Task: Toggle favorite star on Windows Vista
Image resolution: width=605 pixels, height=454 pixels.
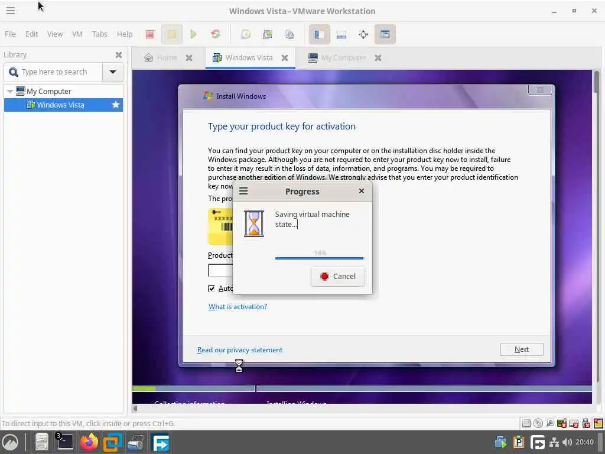Action: click(115, 105)
